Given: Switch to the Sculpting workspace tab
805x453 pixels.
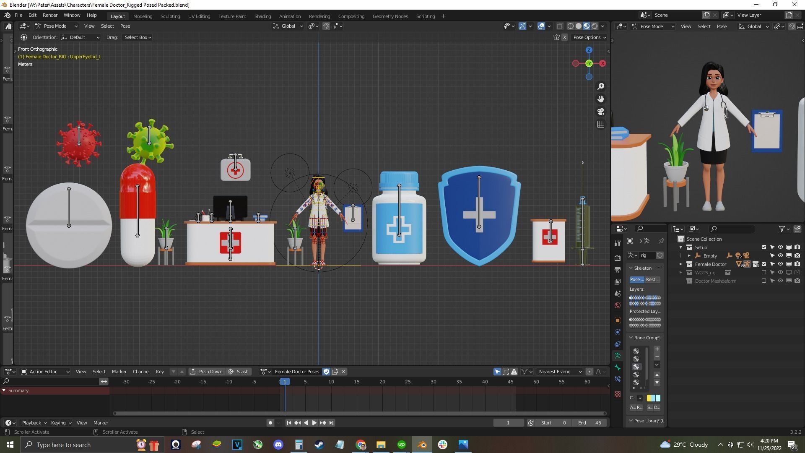Looking at the screenshot, I should point(170,16).
